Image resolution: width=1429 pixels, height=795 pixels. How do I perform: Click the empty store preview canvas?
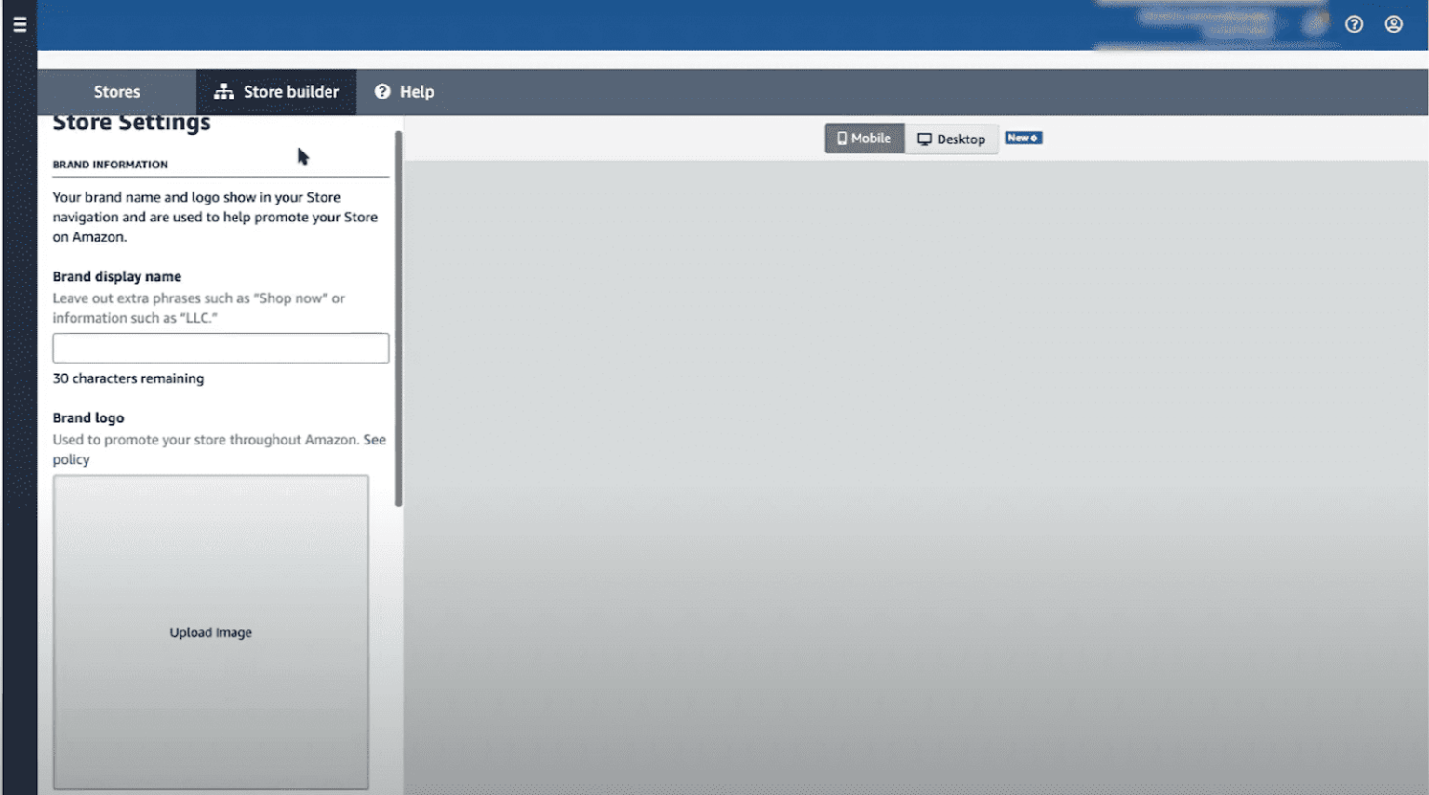point(915,465)
